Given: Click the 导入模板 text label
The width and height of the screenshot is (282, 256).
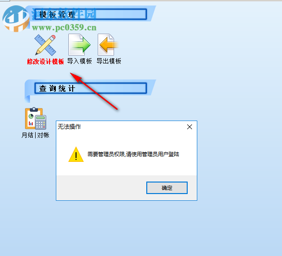Looking at the screenshot, I should pyautogui.click(x=79, y=61).
